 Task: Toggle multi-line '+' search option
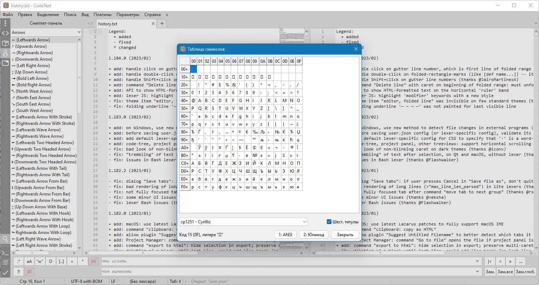(72, 261)
